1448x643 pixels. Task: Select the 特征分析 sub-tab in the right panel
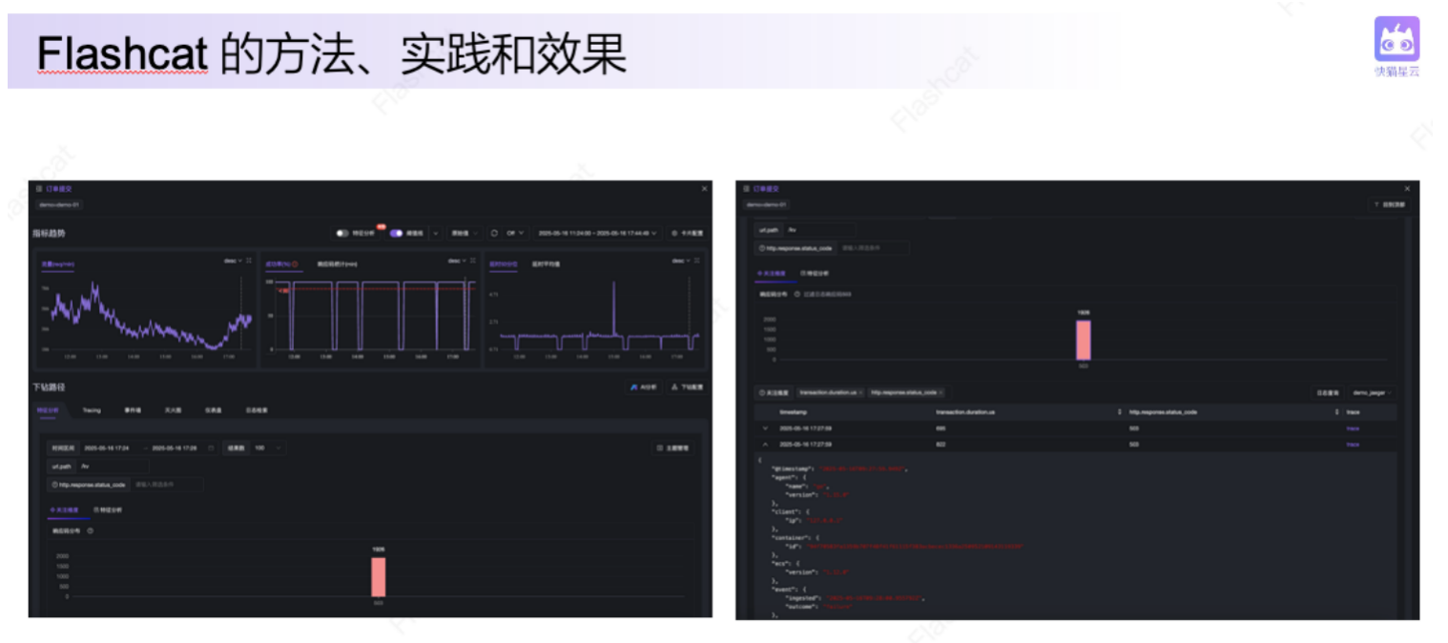pyautogui.click(x=816, y=273)
